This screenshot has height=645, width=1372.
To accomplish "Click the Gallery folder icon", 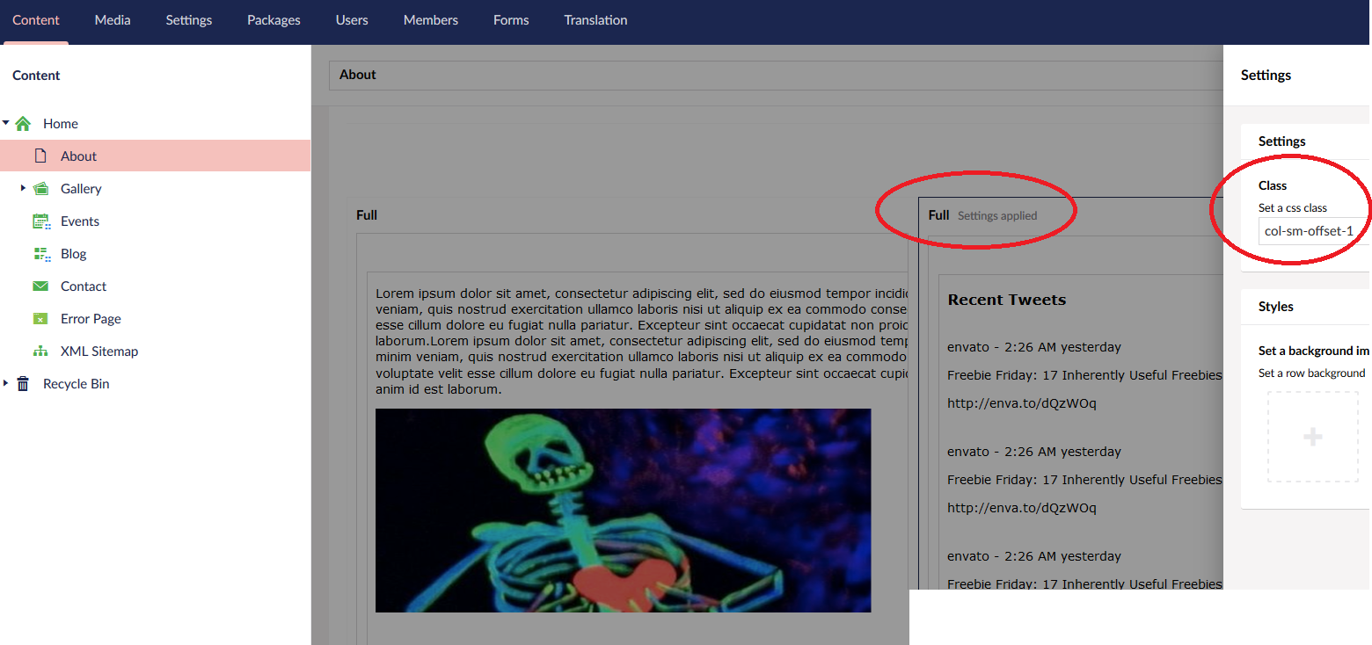I will point(40,189).
